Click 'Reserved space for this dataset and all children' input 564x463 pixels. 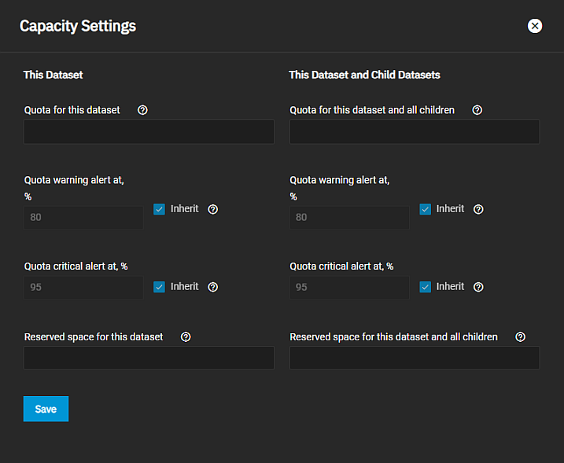point(415,358)
